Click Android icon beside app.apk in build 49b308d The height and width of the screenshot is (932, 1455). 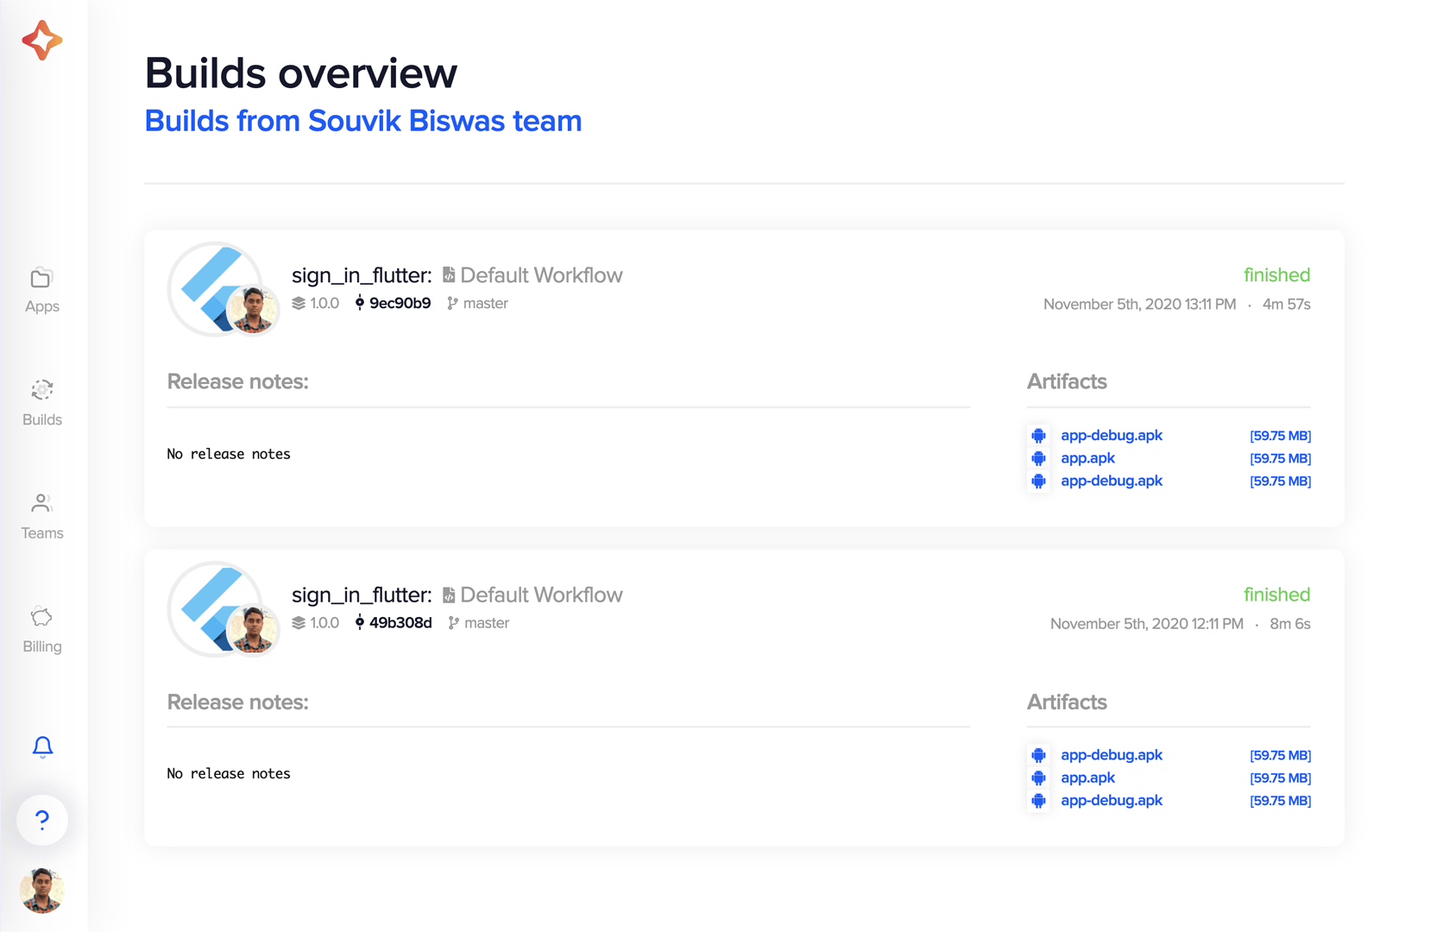point(1039,778)
